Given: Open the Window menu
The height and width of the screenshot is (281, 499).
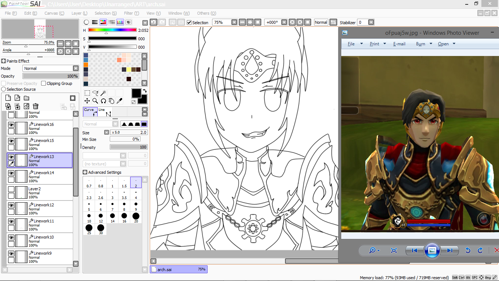Looking at the screenshot, I should click(x=179, y=13).
